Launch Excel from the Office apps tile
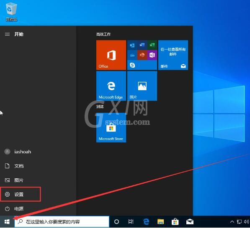Viewport: 250px width, 228px height. coord(152,45)
